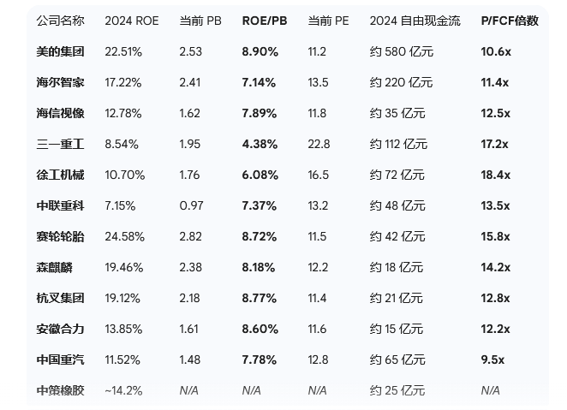Image resolution: width=567 pixels, height=410 pixels.
Task: Select the 海信视像 company cell
Action: 60,113
